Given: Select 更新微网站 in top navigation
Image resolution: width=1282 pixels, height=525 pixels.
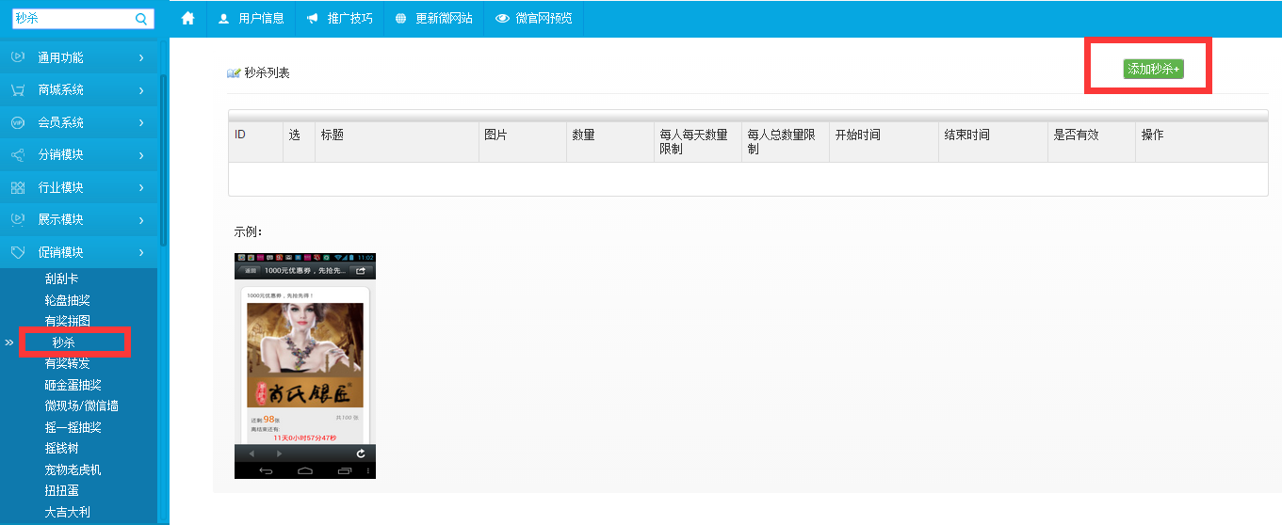Looking at the screenshot, I should [x=433, y=19].
